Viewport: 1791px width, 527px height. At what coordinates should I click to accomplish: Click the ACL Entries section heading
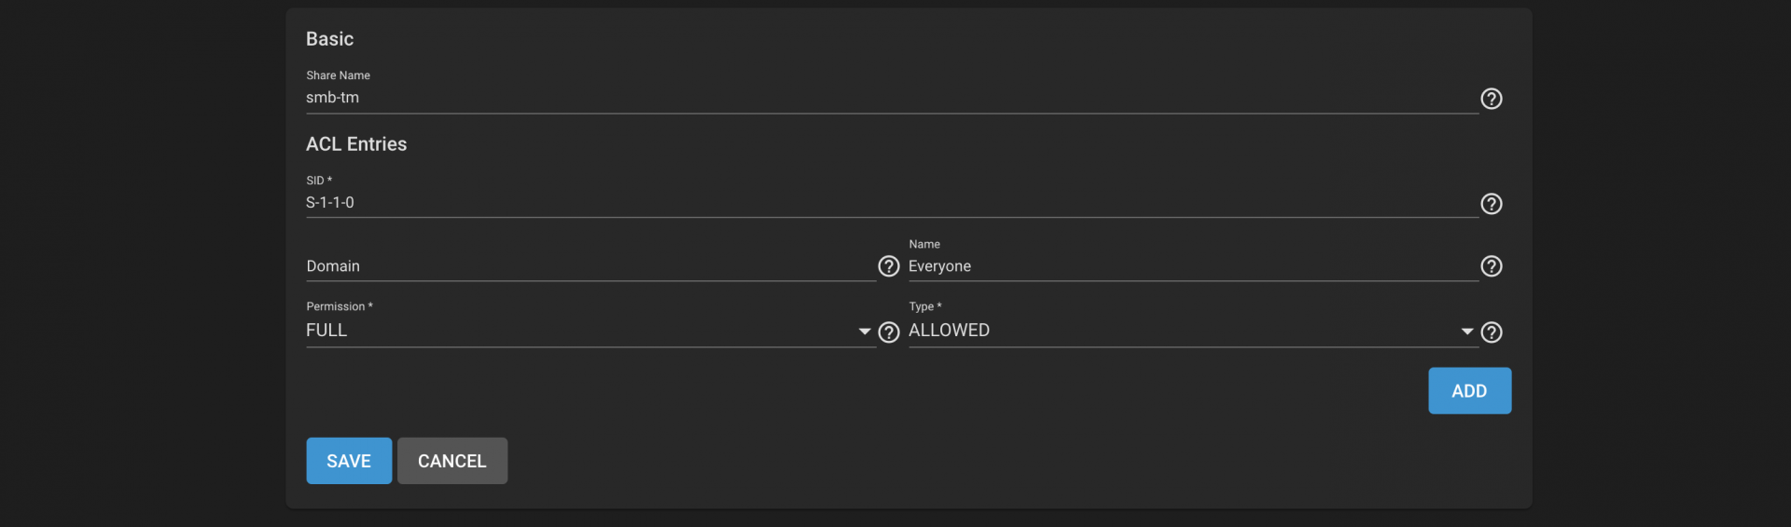(356, 144)
